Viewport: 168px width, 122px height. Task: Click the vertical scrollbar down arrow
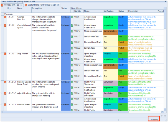pos(165,109)
